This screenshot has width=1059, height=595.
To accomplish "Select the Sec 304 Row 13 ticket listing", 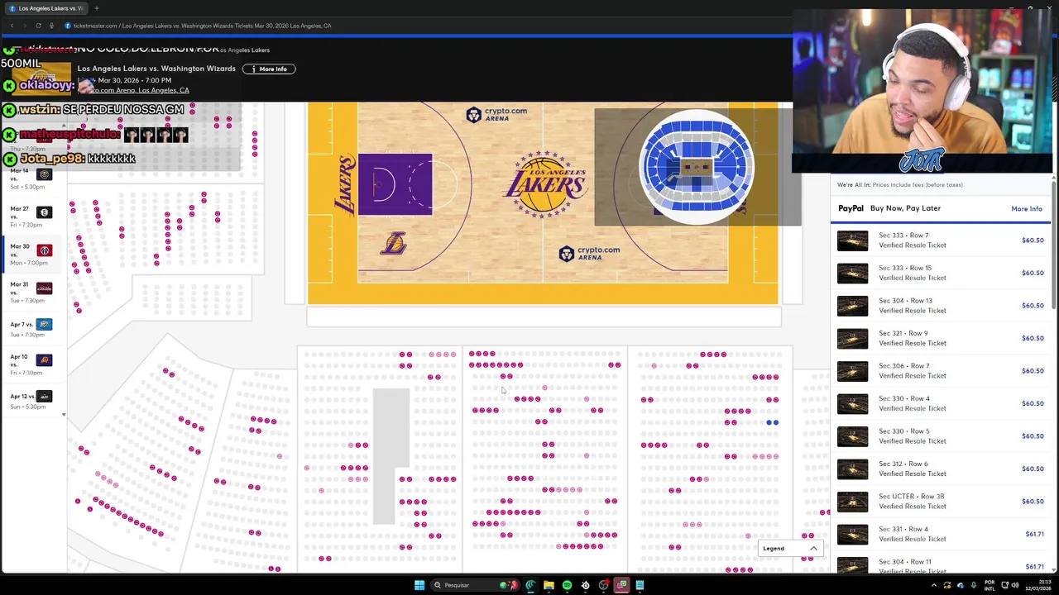I will 941,306.
